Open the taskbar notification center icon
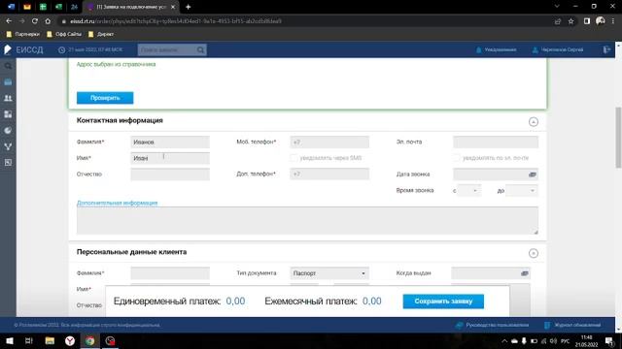 coord(609,340)
